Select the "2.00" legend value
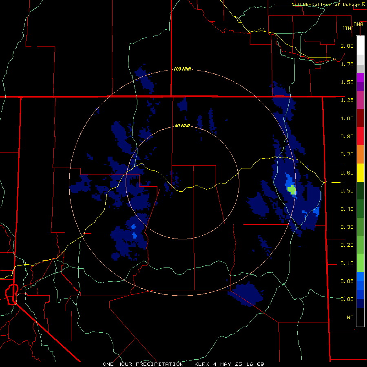Viewport: 367px width, 367px height. click(x=347, y=46)
